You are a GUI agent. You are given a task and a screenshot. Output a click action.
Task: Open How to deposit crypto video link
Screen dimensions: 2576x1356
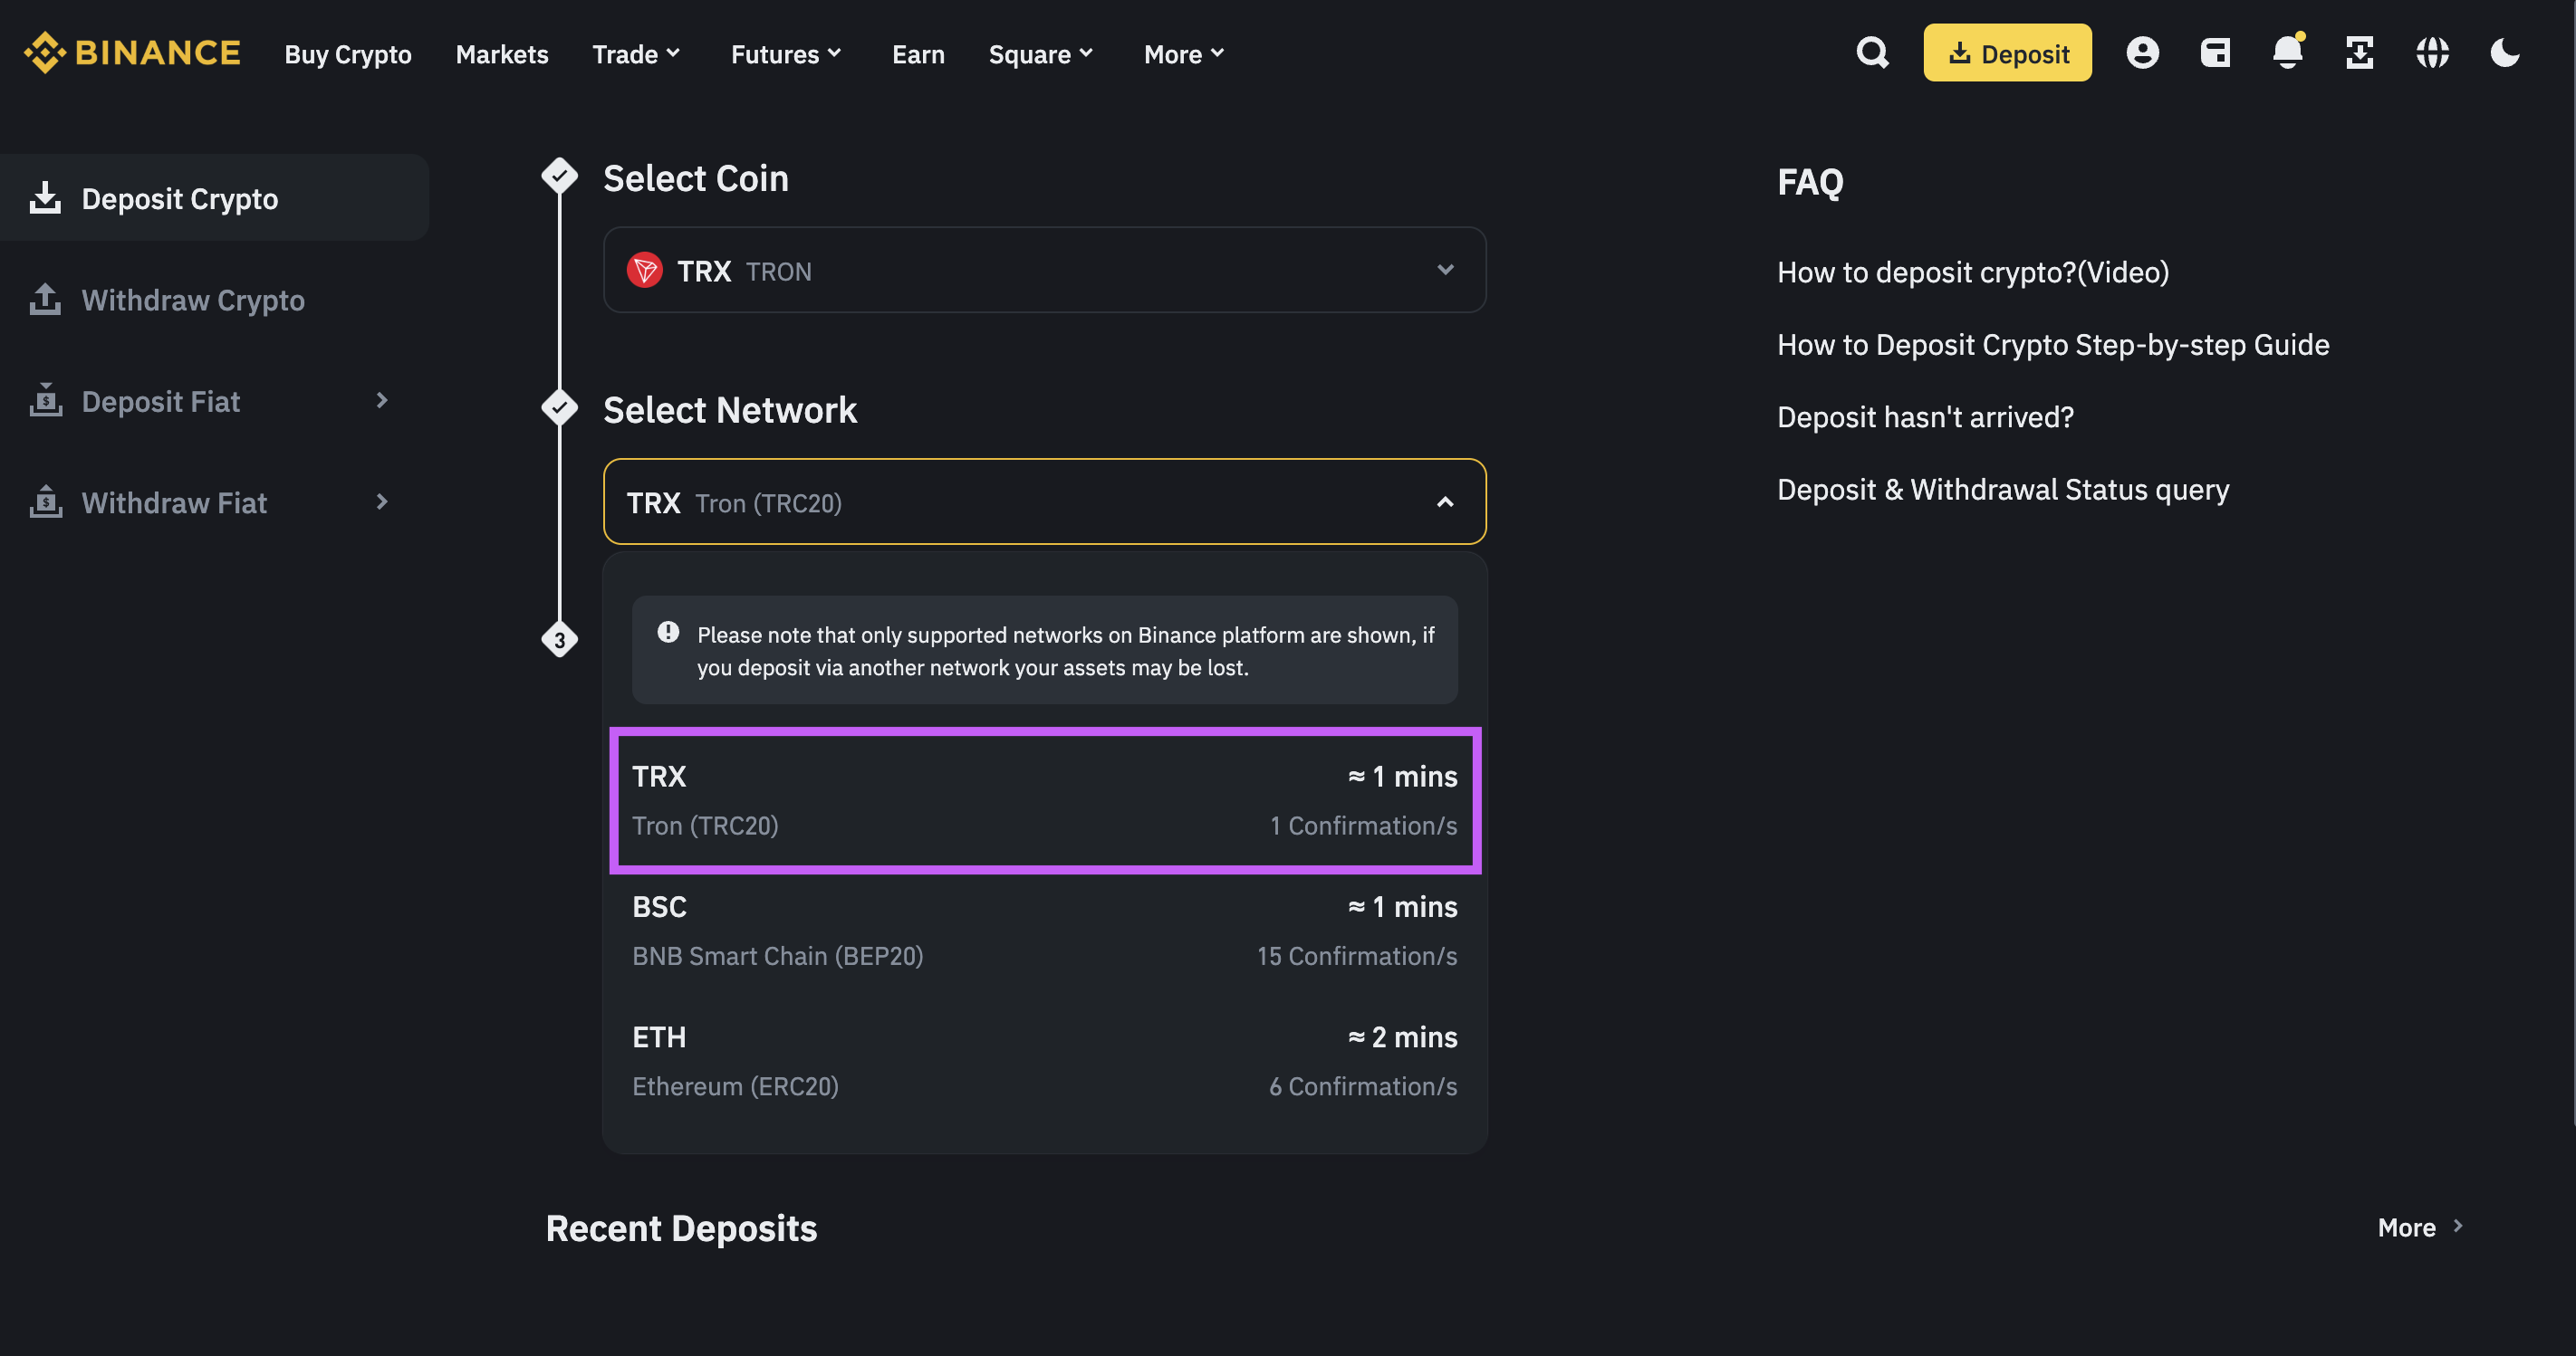pos(1972,272)
